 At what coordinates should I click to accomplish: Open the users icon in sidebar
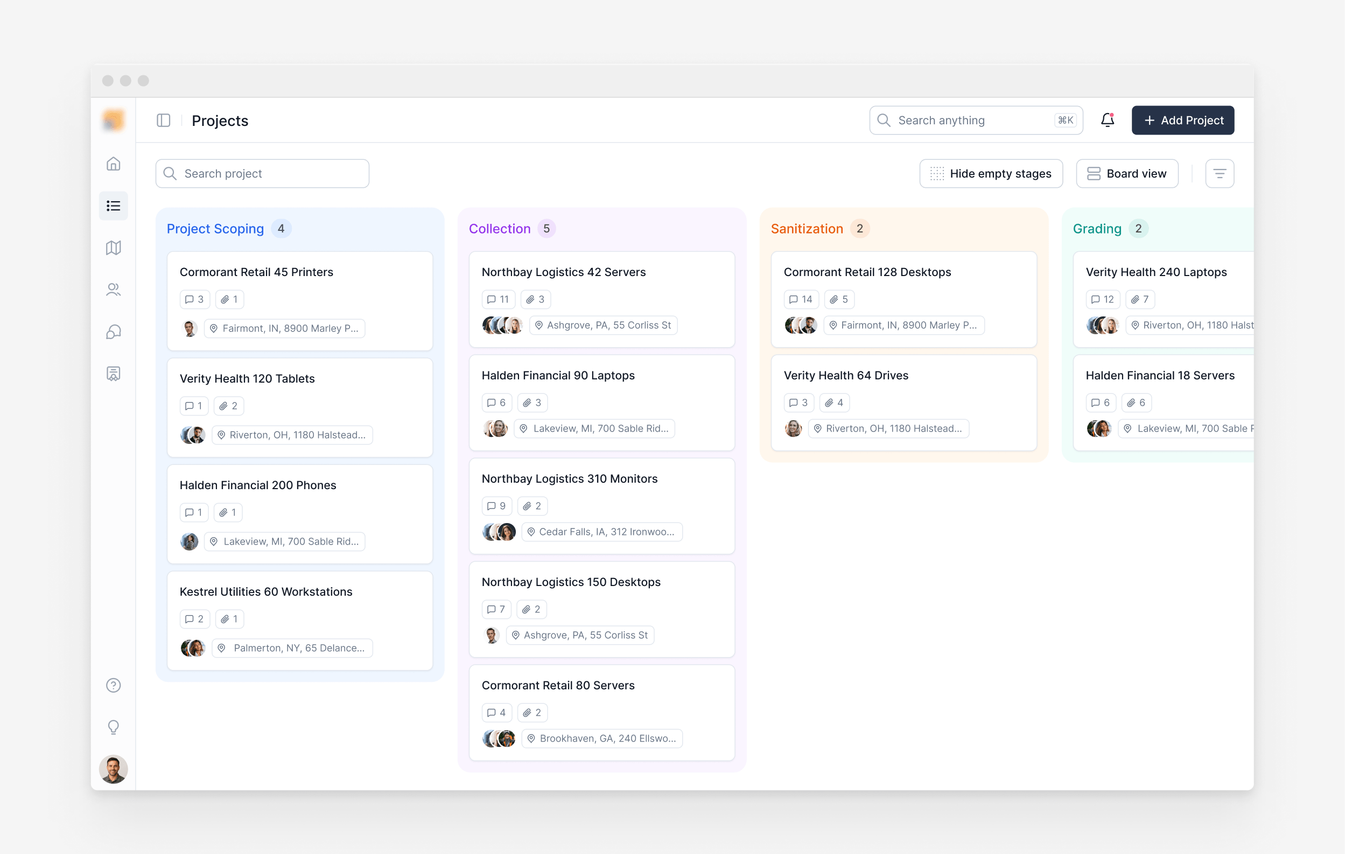pyautogui.click(x=114, y=290)
